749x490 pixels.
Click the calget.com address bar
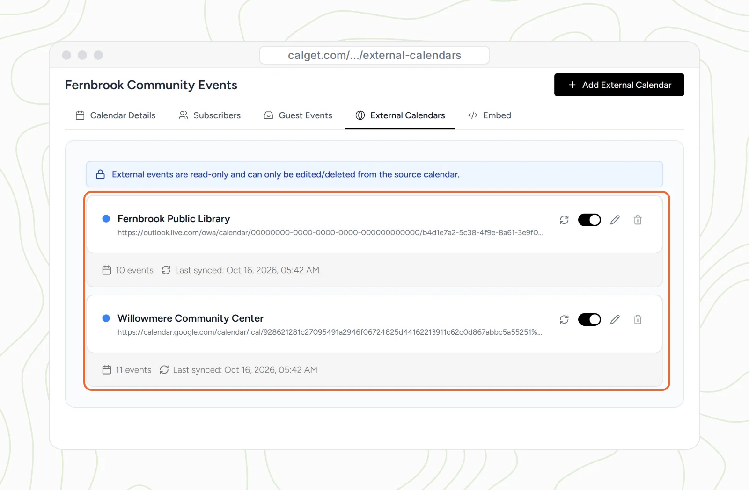click(x=374, y=55)
